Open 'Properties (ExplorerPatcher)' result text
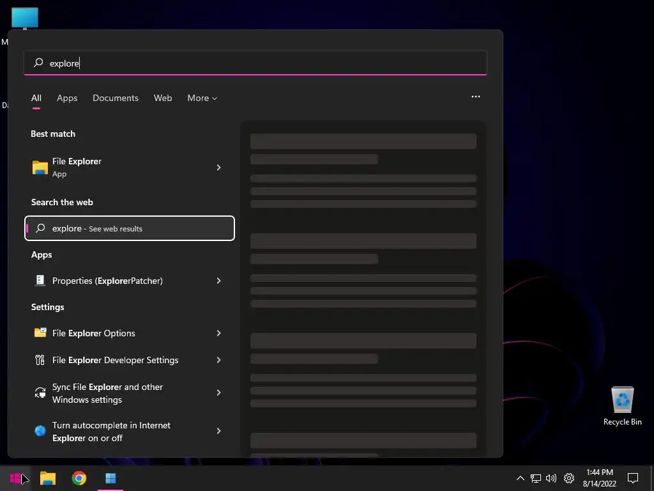 pyautogui.click(x=107, y=281)
